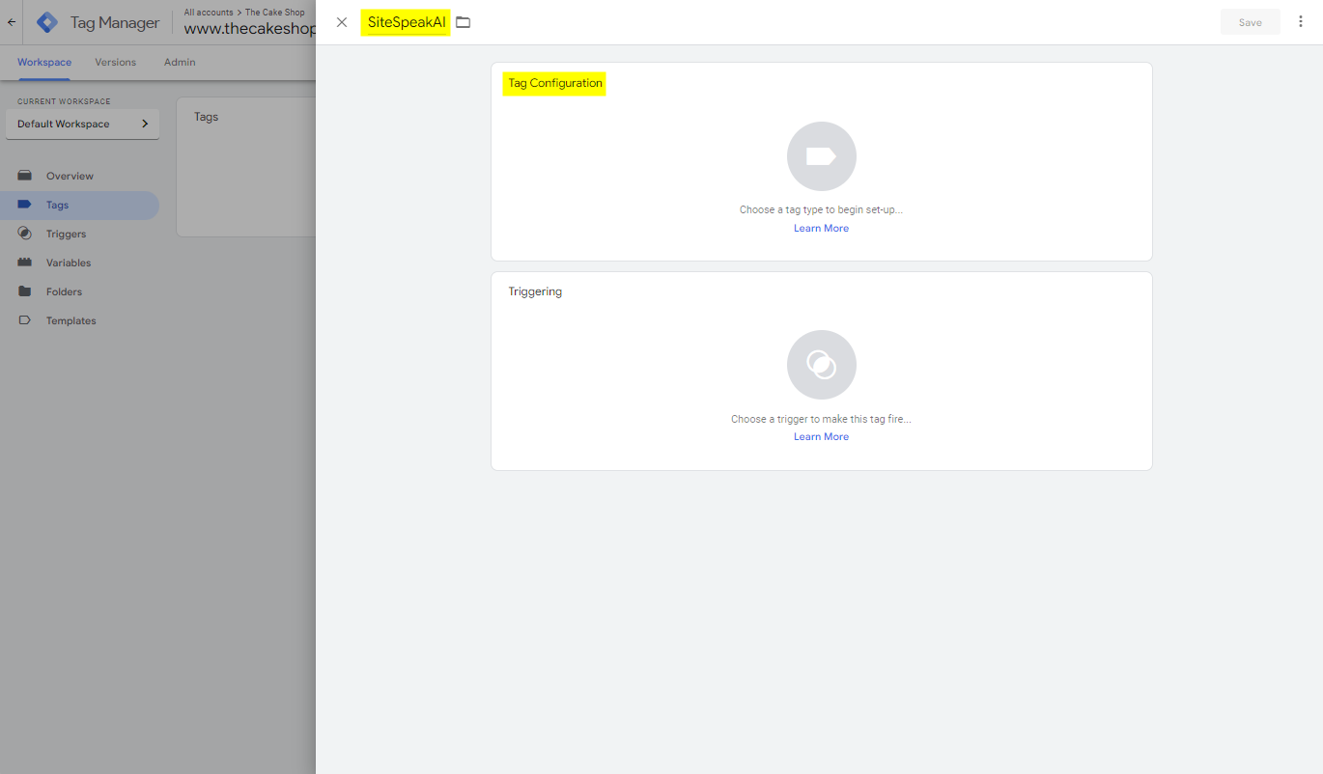Click the Triggering heading
1323x774 pixels.
click(x=535, y=291)
